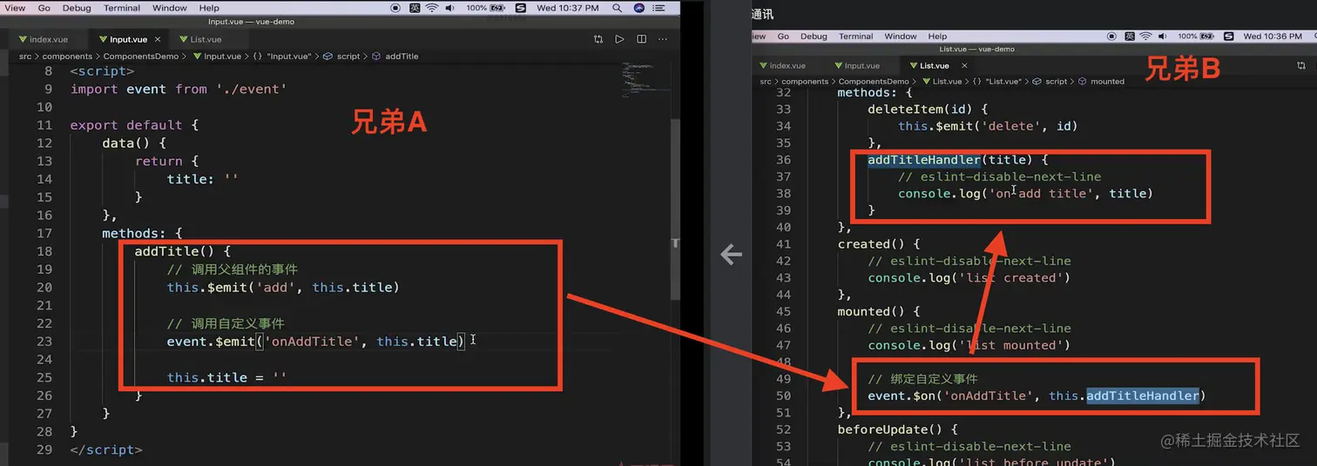Open the Debug menu in left window
Viewport: 1317px width, 466px height.
tap(77, 8)
